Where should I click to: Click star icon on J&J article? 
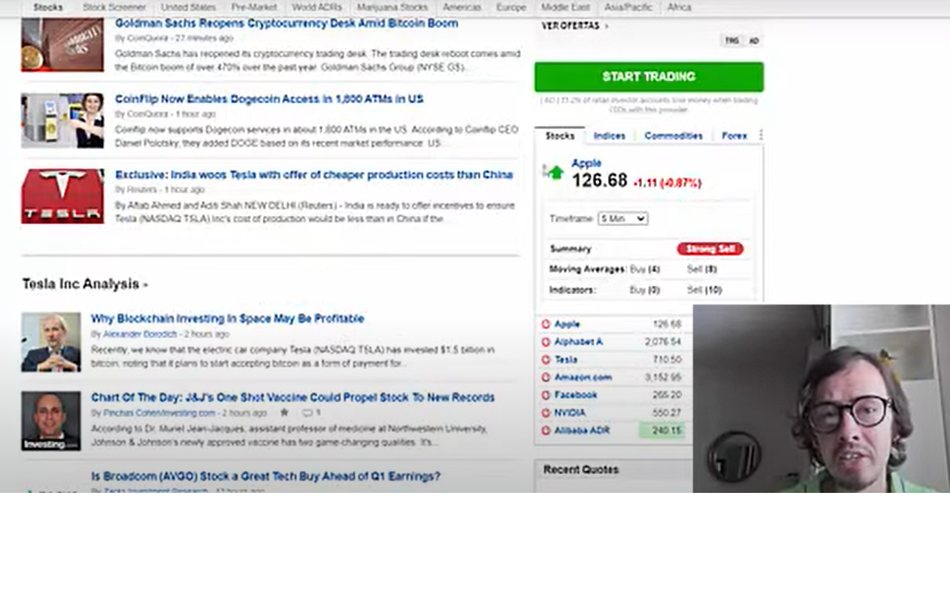pyautogui.click(x=284, y=412)
